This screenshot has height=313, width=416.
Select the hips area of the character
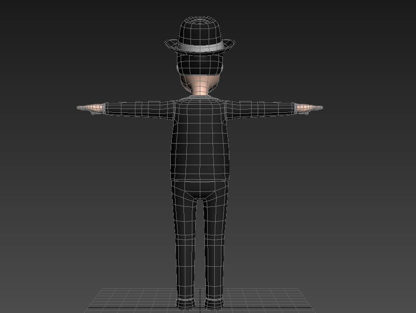coord(200,189)
